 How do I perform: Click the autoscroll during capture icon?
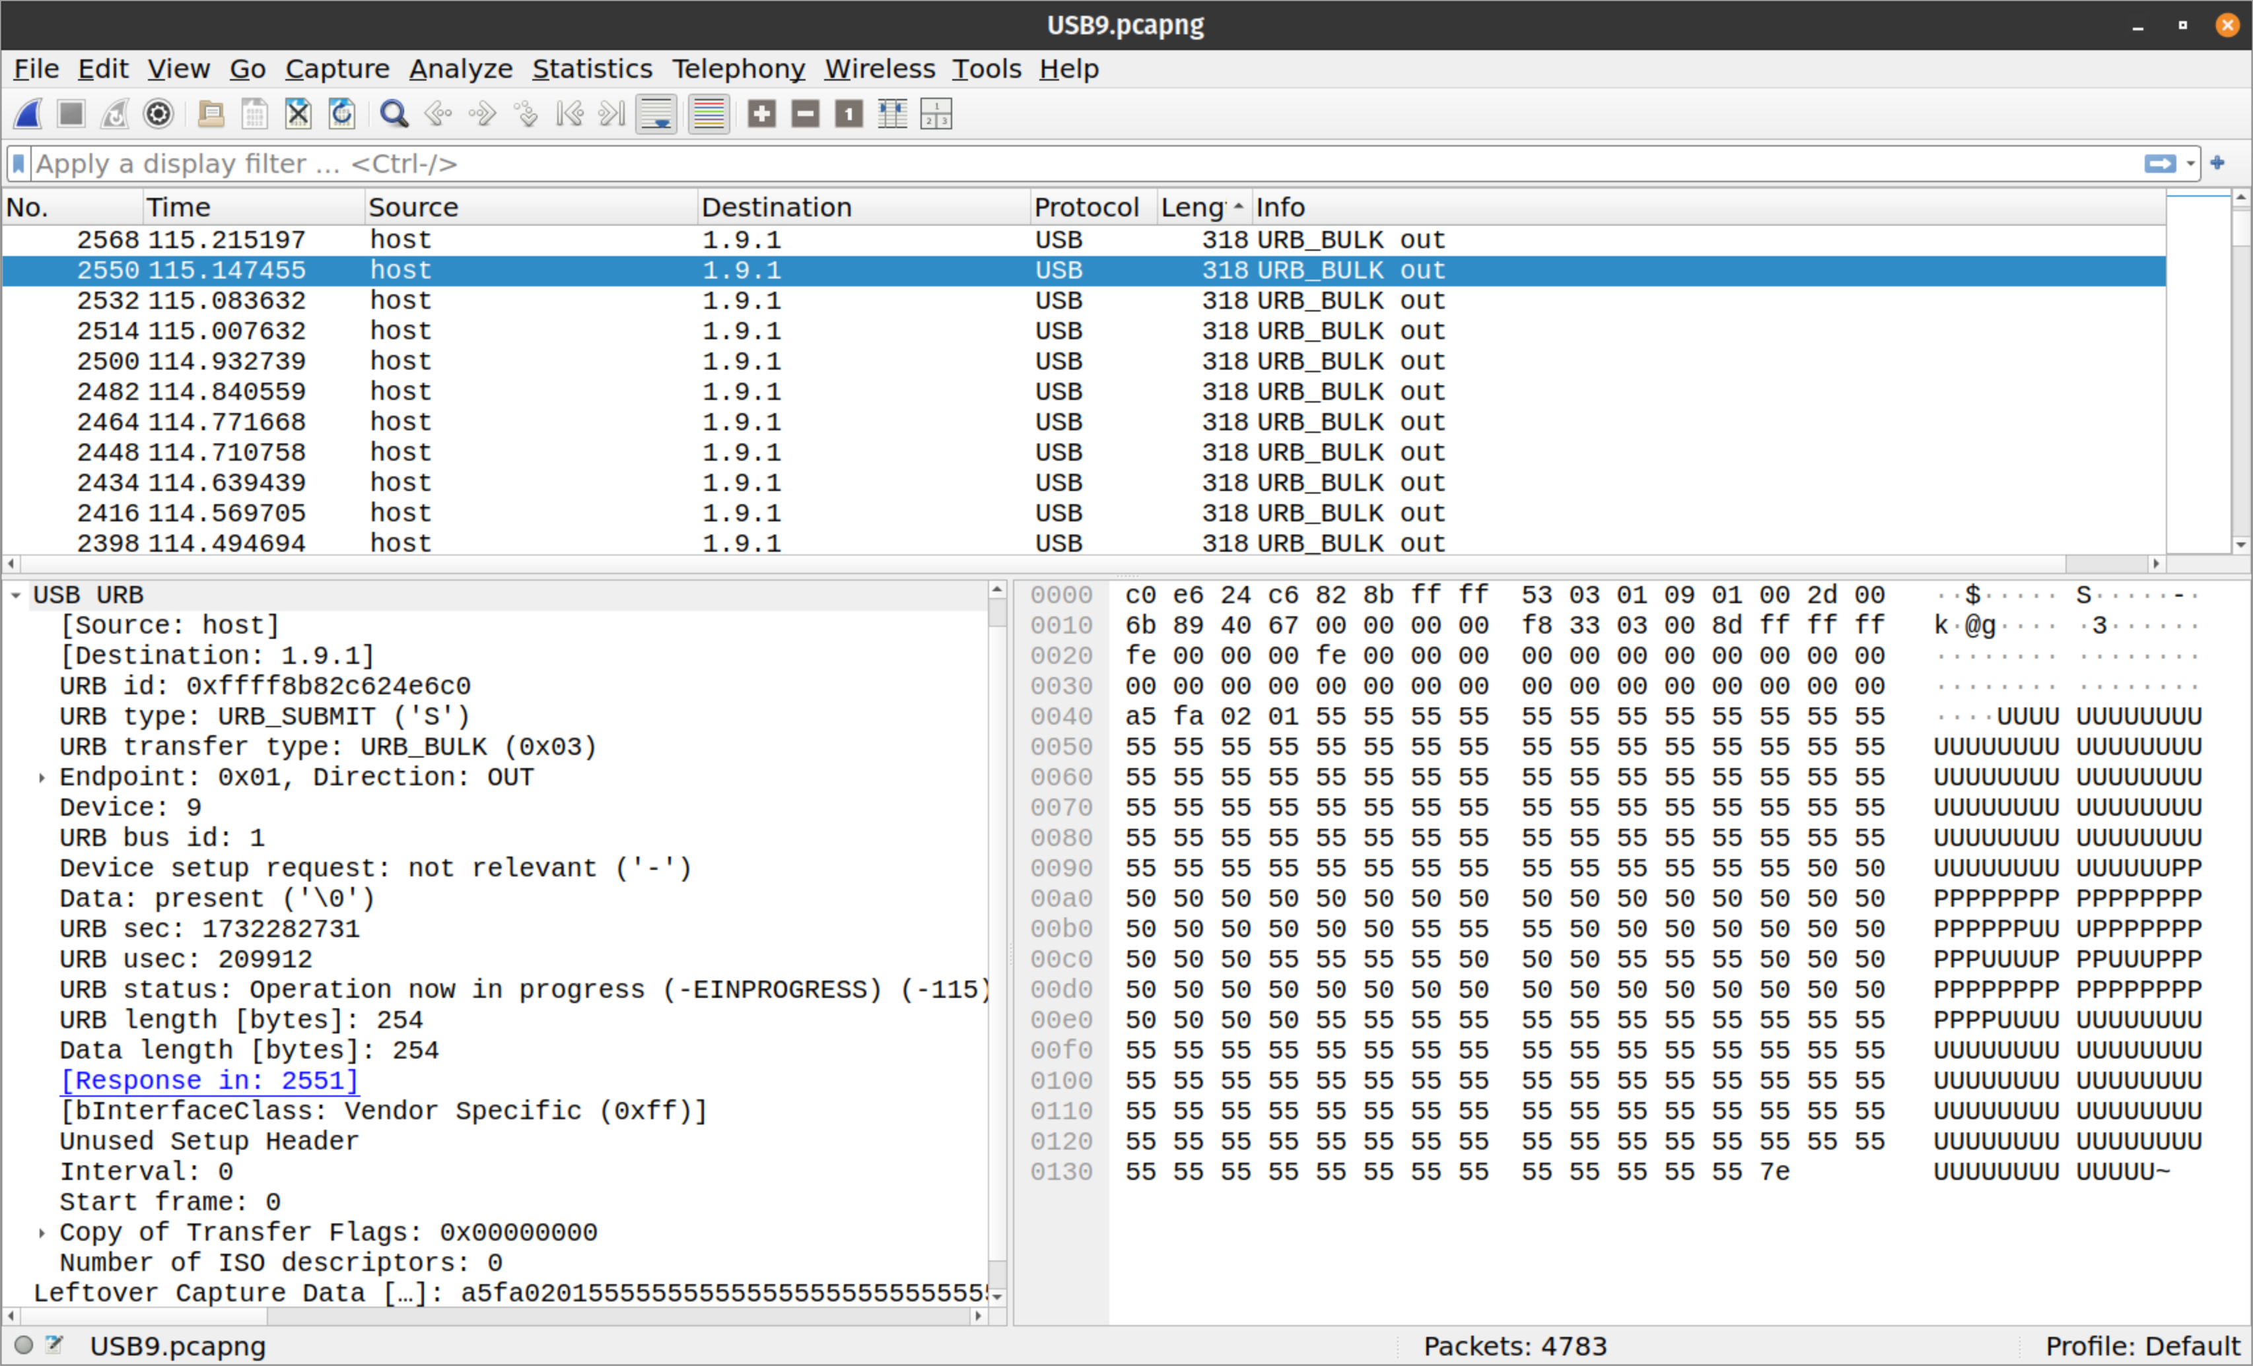pyautogui.click(x=656, y=114)
